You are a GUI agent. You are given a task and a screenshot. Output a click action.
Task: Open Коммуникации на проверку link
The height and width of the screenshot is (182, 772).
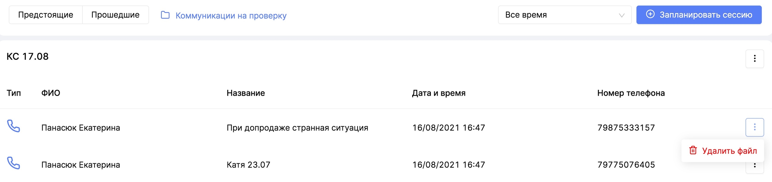coord(231,15)
